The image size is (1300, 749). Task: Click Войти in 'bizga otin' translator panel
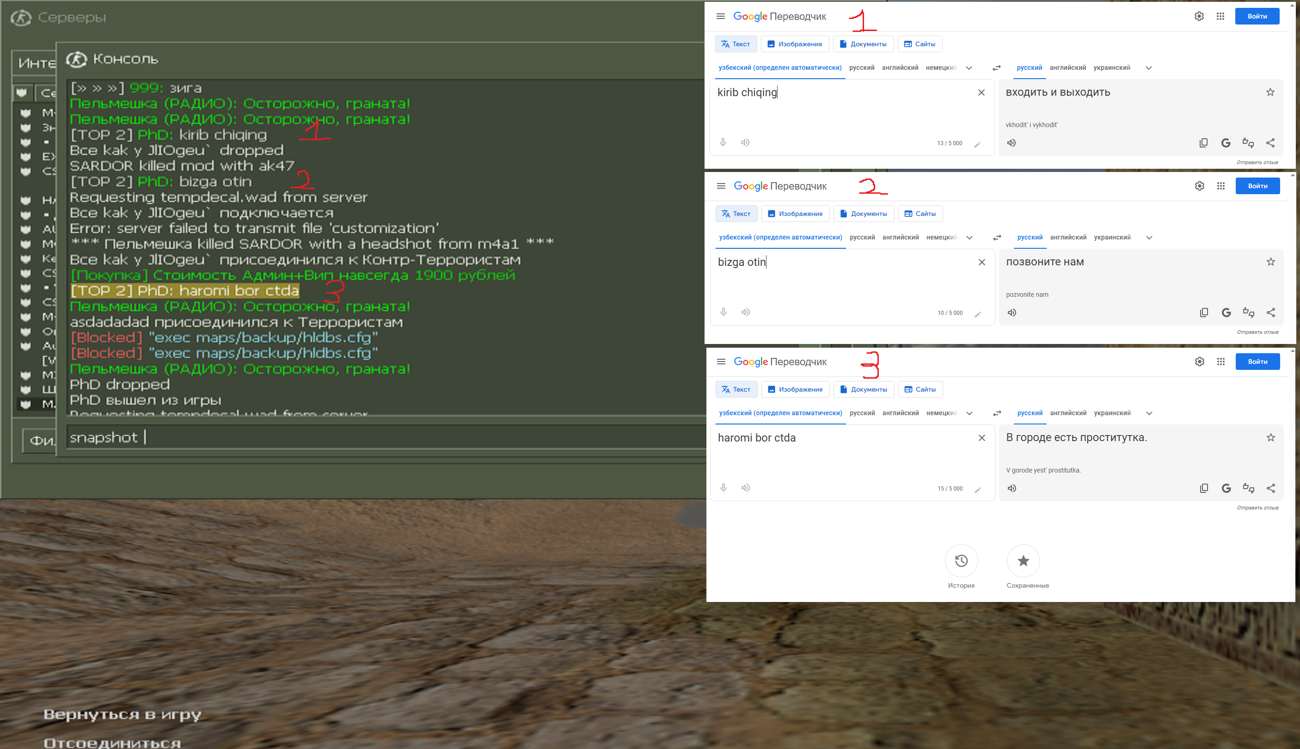[1257, 186]
